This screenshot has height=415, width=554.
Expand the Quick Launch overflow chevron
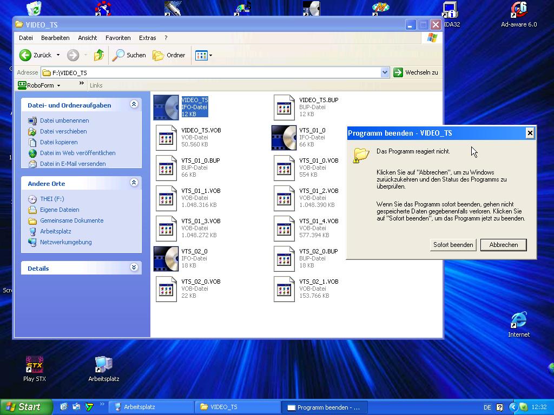(102, 404)
